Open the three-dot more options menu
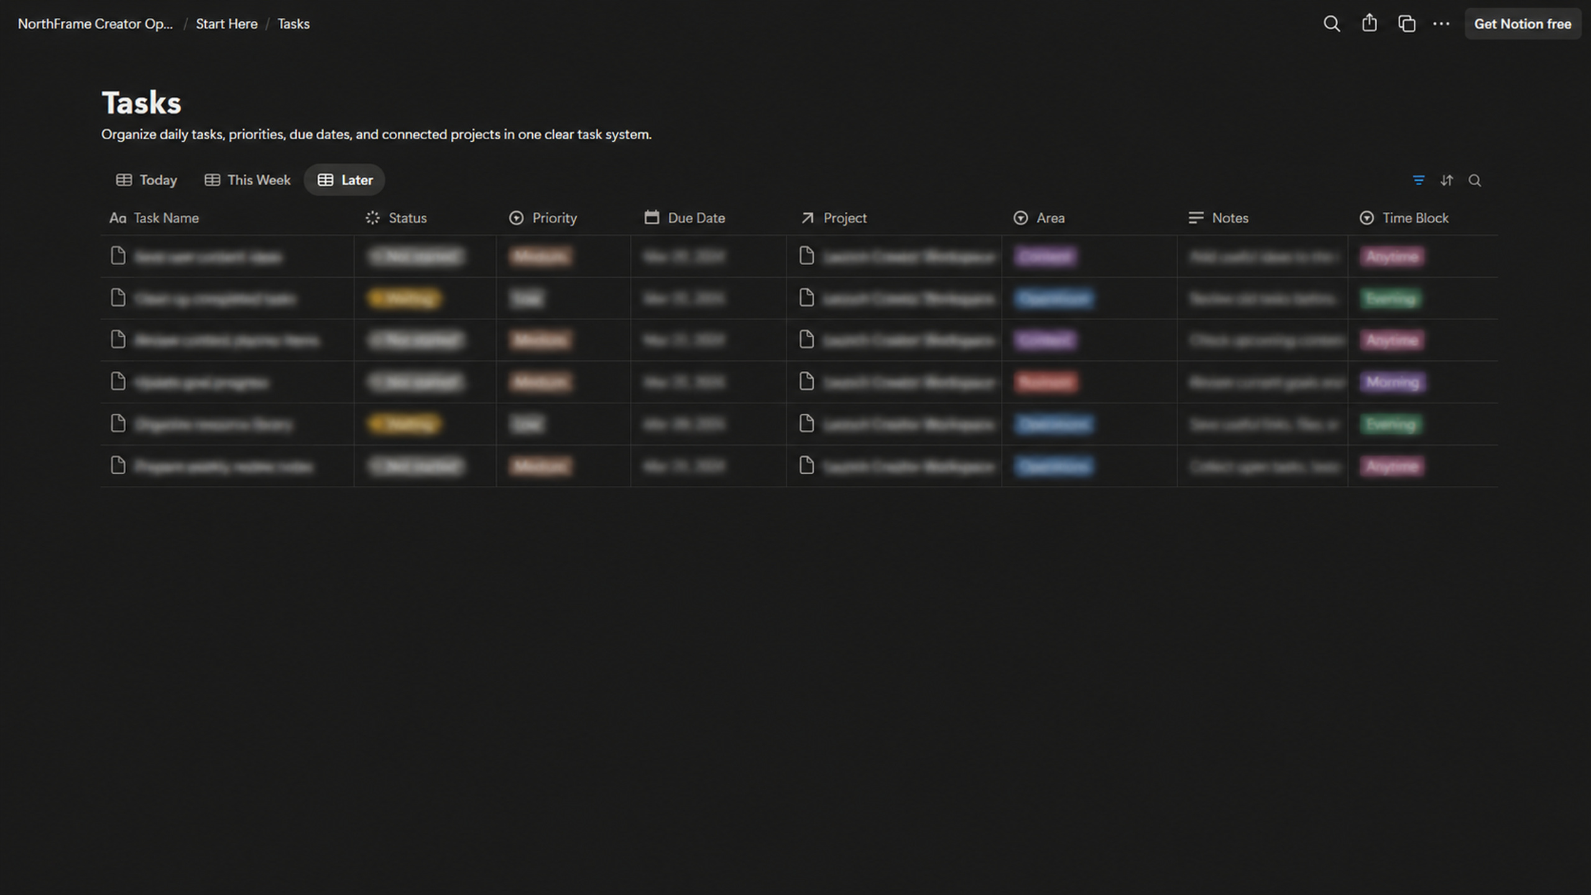 click(1441, 24)
